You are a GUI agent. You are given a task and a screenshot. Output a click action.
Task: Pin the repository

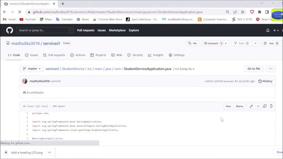click(x=192, y=43)
